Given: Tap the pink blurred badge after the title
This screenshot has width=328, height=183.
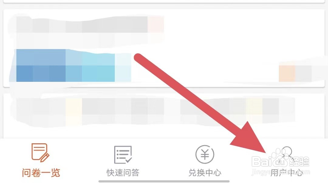Looking at the screenshot, I should [x=155, y=25].
